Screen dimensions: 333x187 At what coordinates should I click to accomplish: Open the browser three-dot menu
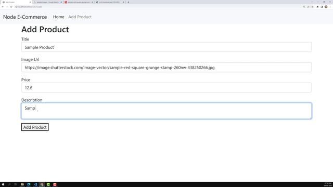point(330,7)
